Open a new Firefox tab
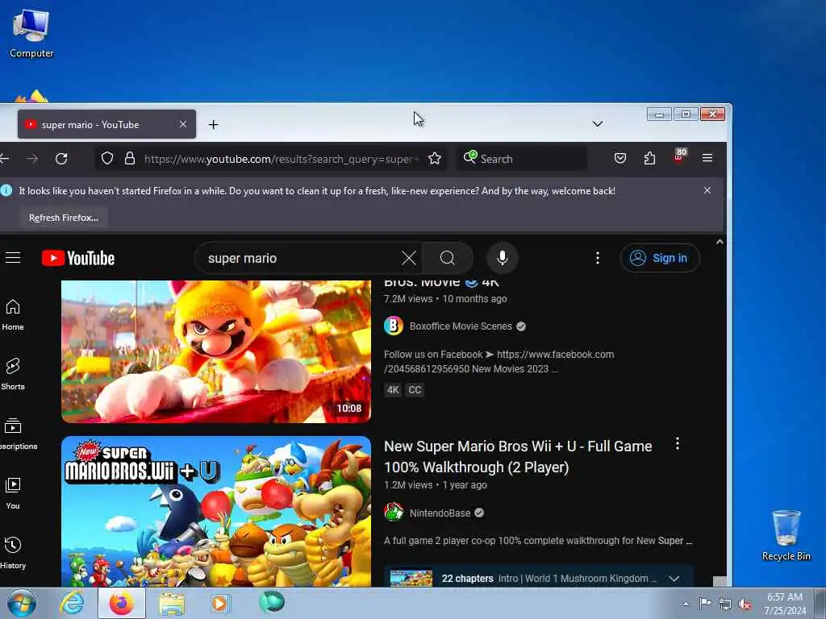Screen dimensions: 826x619 tap(213, 125)
